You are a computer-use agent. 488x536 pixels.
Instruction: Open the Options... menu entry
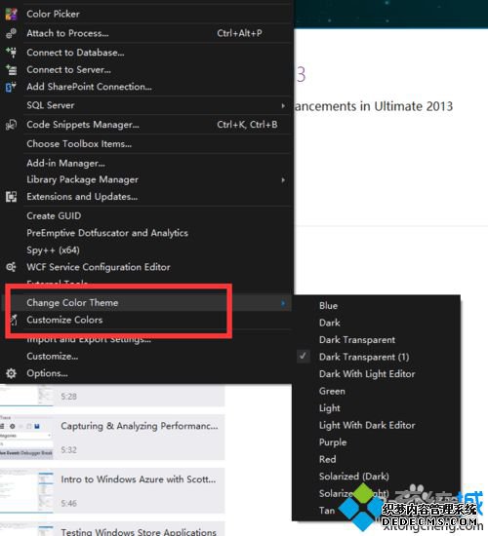tap(47, 373)
